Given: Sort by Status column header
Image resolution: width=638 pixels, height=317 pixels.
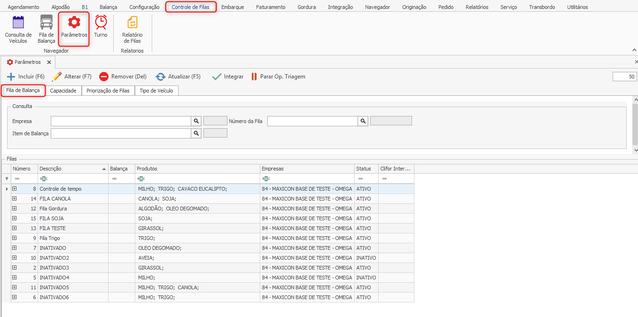Looking at the screenshot, I should [x=366, y=169].
